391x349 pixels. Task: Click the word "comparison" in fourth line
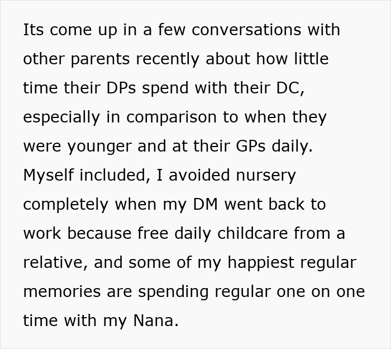[171, 117]
